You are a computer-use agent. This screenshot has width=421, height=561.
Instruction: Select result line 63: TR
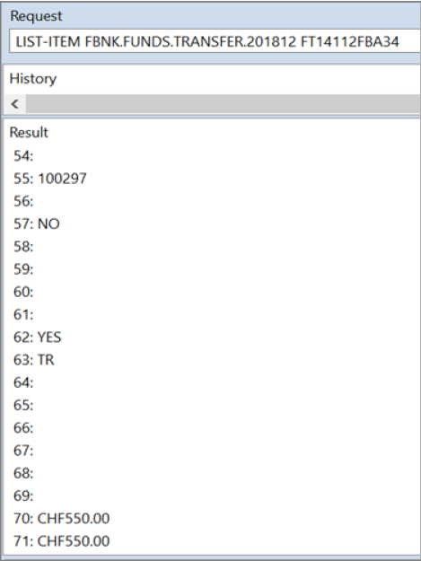coord(34,360)
